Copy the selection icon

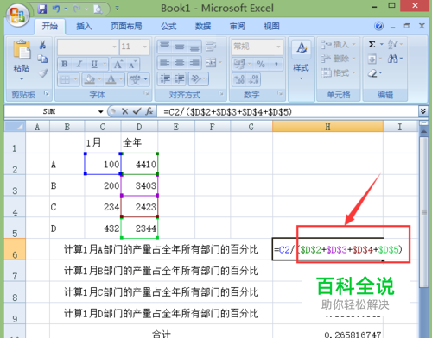[x=42, y=59]
